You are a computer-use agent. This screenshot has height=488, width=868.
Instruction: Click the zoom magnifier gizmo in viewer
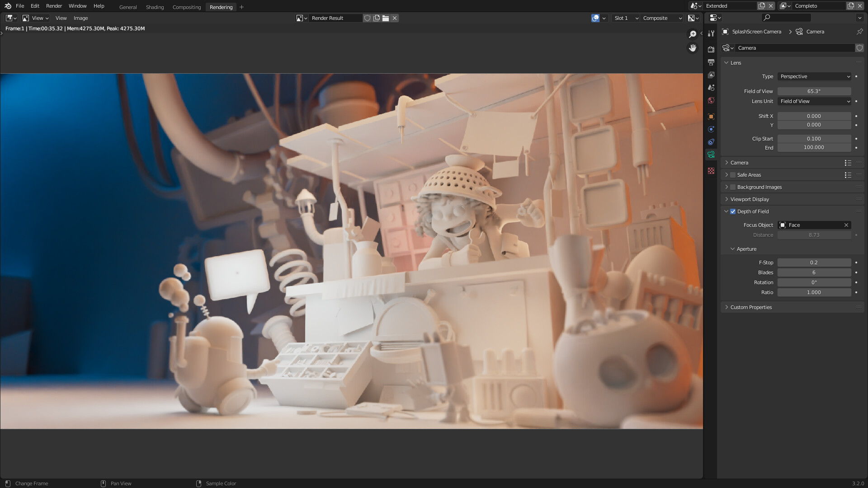(x=693, y=34)
